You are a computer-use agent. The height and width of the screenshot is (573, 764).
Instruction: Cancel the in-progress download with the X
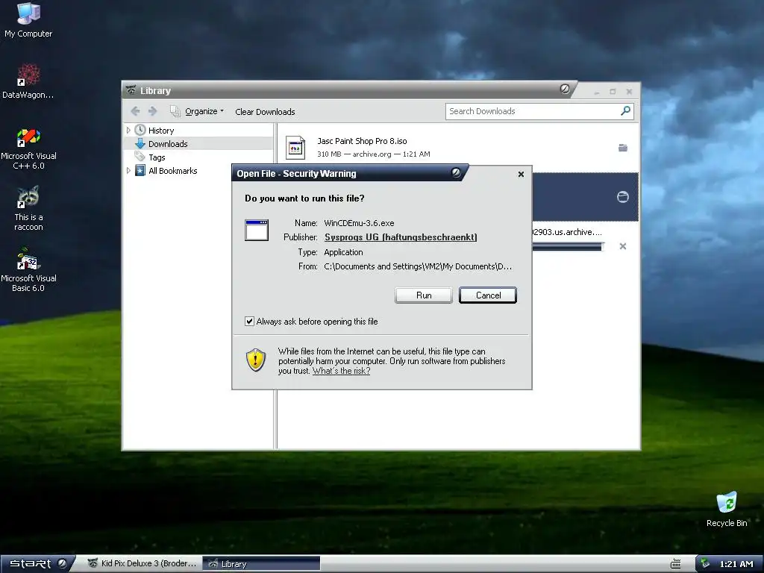(x=623, y=246)
